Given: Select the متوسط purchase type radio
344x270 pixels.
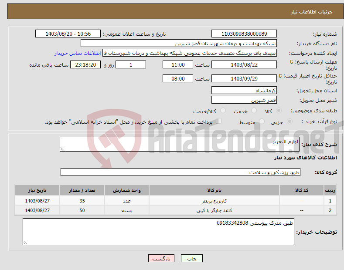Looking at the screenshot, I should [x=262, y=121].
